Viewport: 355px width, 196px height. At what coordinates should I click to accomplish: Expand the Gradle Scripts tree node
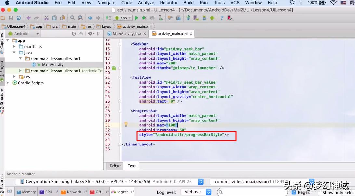click(x=8, y=83)
